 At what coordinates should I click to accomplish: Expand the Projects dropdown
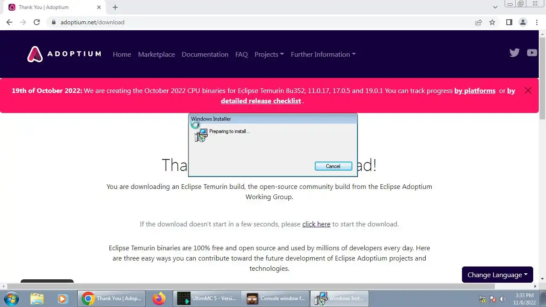tap(269, 54)
